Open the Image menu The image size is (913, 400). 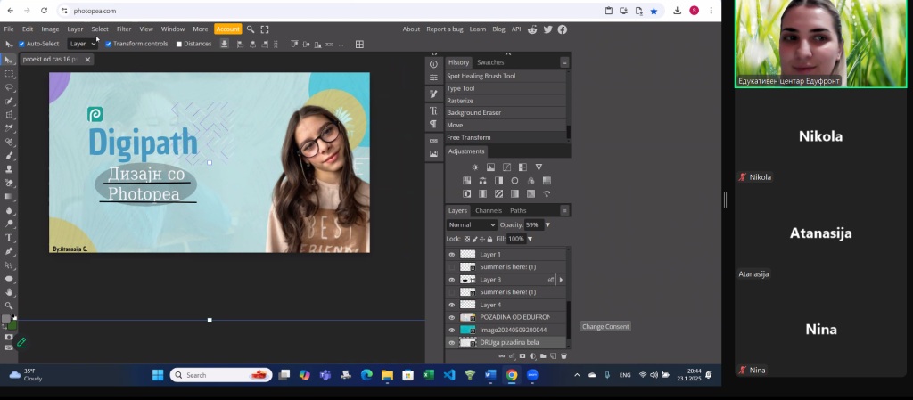[50, 29]
